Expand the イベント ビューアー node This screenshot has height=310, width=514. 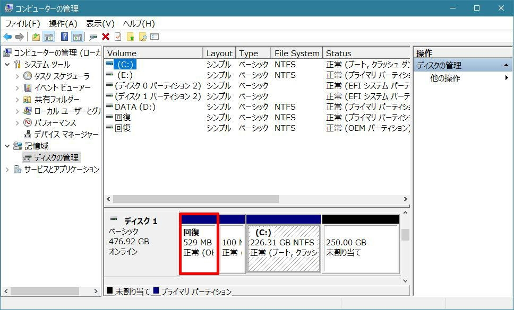click(17, 88)
